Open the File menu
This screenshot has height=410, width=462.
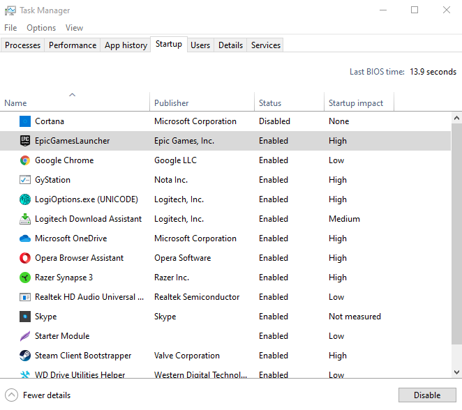pos(10,28)
